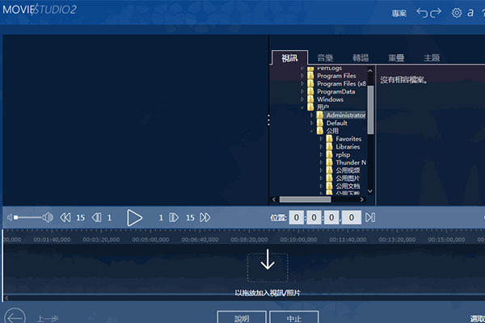Step back 1 frame icon
485x323 pixels.
(x=96, y=217)
